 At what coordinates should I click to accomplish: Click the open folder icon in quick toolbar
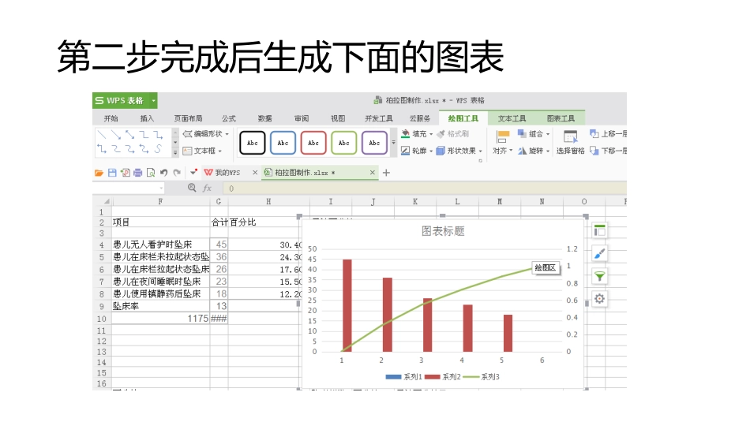[99, 173]
